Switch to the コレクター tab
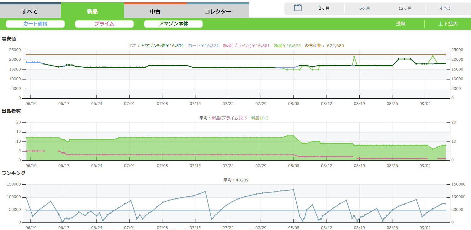Viewport: 471px width, 230px height. pos(218,12)
